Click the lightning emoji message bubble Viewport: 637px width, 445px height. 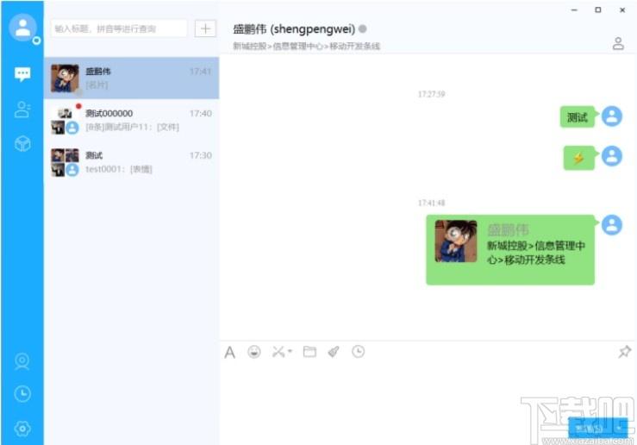(x=579, y=158)
